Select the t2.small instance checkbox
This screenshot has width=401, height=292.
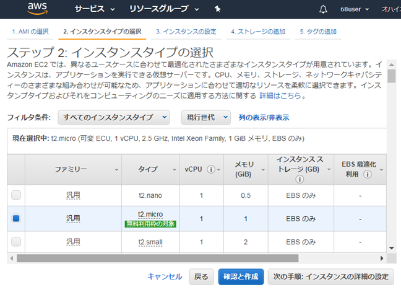[x=16, y=241]
